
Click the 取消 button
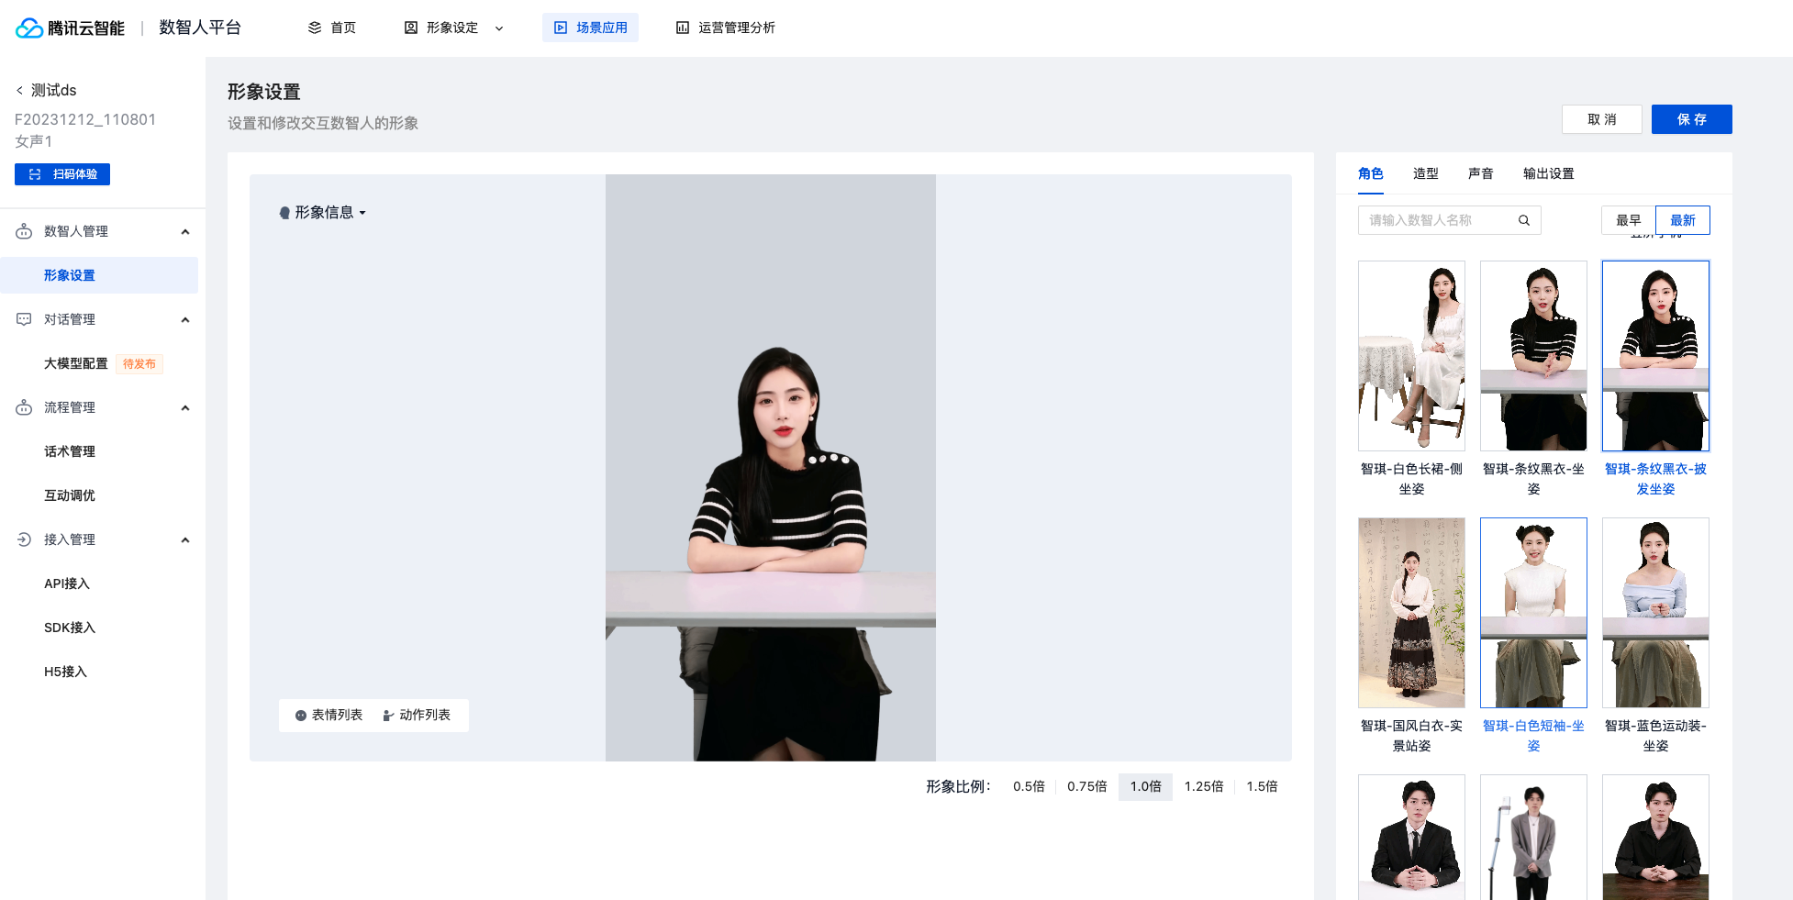point(1602,119)
